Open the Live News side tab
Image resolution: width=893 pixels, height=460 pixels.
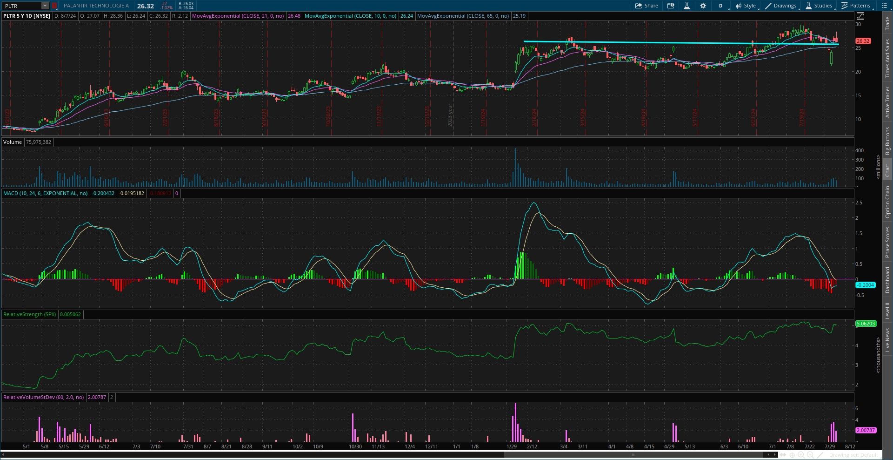(x=887, y=340)
